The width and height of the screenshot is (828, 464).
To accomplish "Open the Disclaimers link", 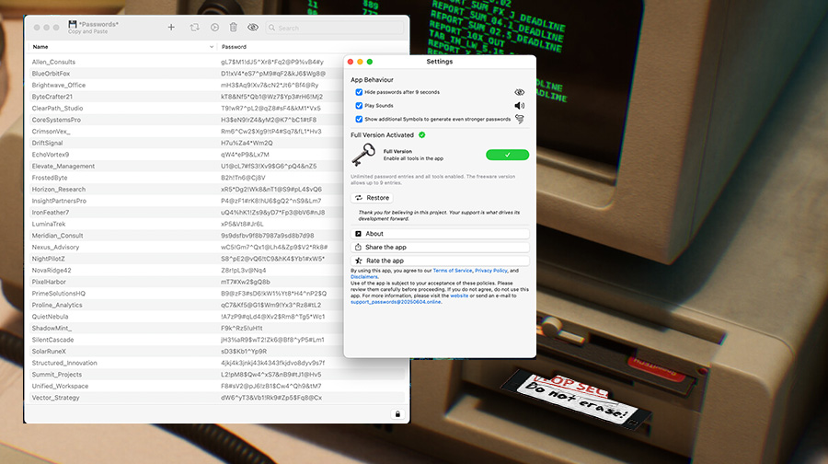I will click(364, 277).
